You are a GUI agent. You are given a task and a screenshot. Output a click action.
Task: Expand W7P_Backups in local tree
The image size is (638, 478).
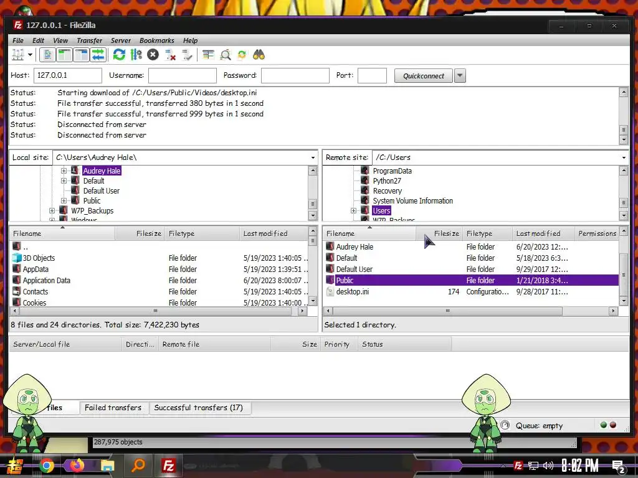click(52, 210)
